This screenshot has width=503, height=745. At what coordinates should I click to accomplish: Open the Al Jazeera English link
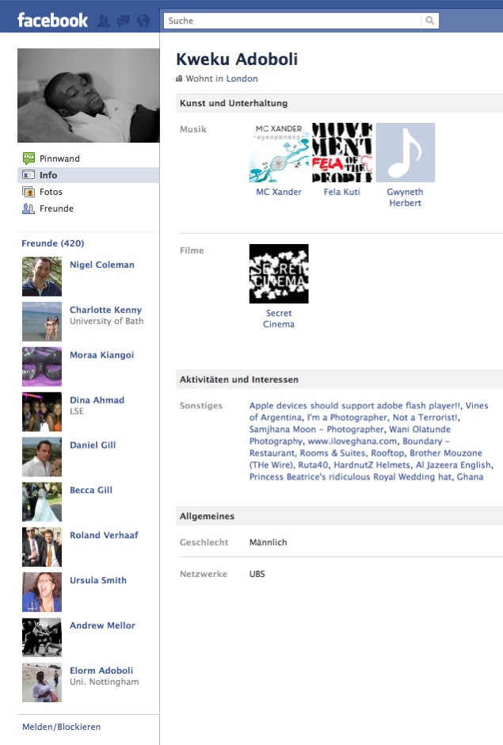click(x=454, y=465)
